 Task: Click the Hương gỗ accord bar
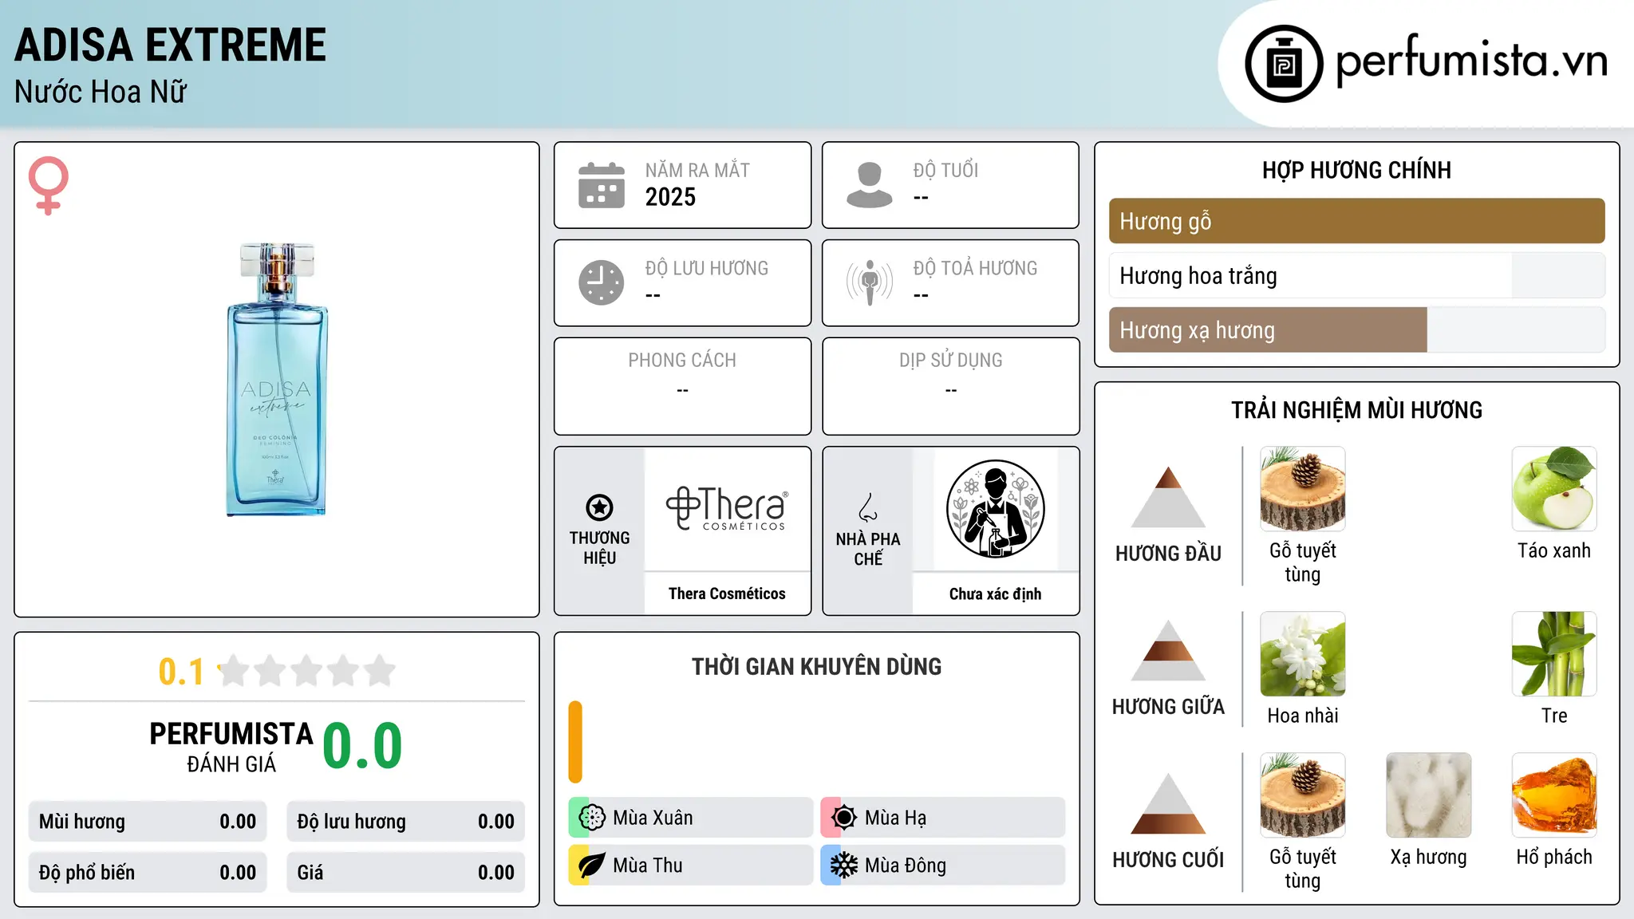[x=1356, y=221]
